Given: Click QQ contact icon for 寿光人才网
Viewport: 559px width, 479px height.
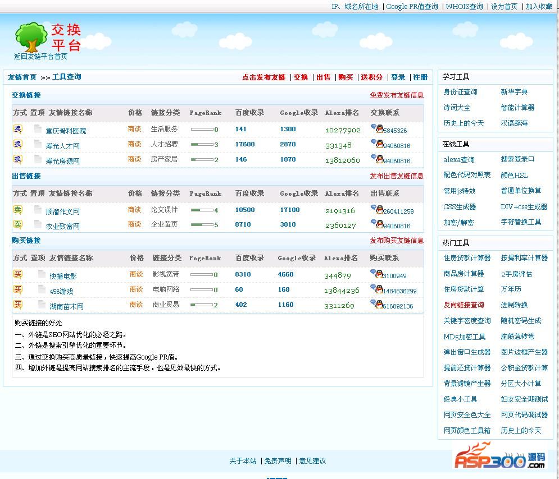Looking at the screenshot, I should pyautogui.click(x=377, y=144).
